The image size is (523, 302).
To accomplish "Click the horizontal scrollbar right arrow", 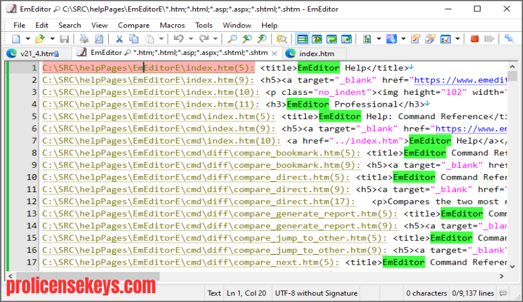I will (501, 276).
